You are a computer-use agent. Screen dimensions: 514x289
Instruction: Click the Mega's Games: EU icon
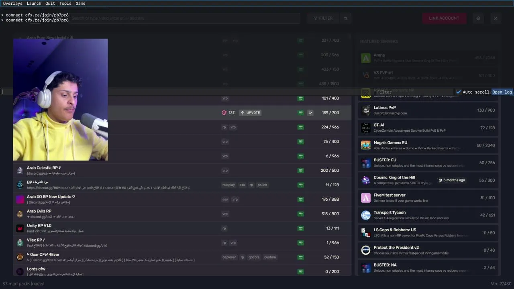coord(365,145)
